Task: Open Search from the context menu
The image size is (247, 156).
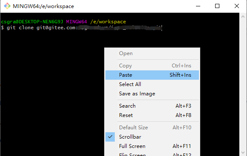Action: coord(152,106)
